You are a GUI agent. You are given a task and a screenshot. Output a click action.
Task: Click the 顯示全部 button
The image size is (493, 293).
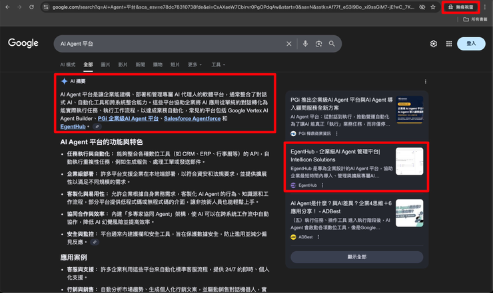[357, 257]
